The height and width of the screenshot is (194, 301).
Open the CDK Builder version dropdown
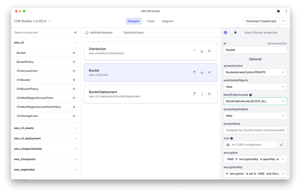[x=33, y=21]
